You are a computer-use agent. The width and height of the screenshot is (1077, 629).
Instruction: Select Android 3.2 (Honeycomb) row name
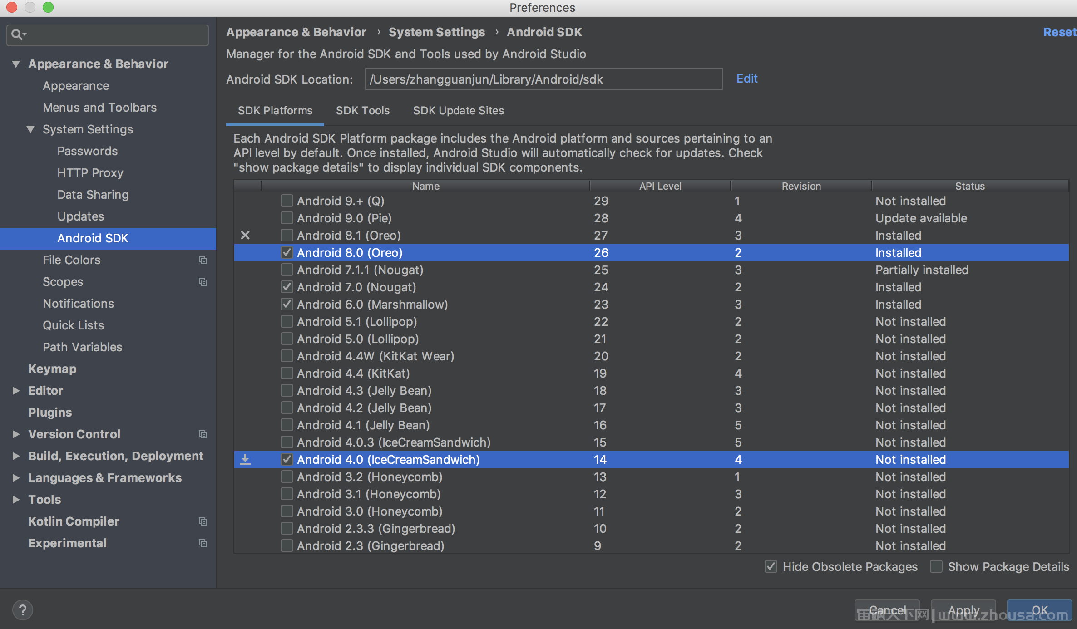tap(370, 477)
